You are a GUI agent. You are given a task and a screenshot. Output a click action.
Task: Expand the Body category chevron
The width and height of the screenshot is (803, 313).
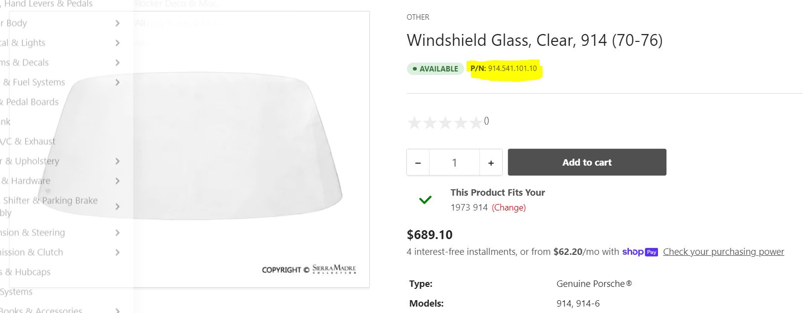(117, 23)
